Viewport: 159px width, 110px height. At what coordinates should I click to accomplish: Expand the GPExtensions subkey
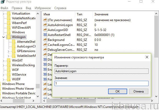pos(9,51)
